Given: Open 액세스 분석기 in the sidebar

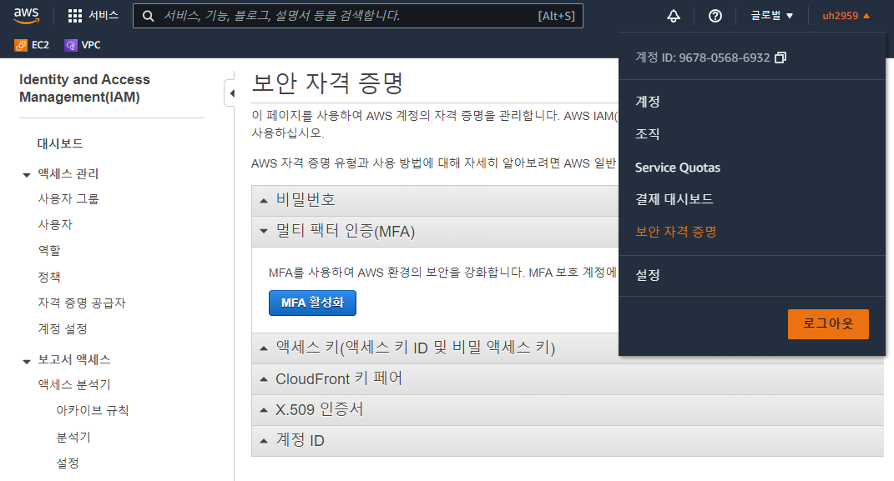Looking at the screenshot, I should 74,384.
